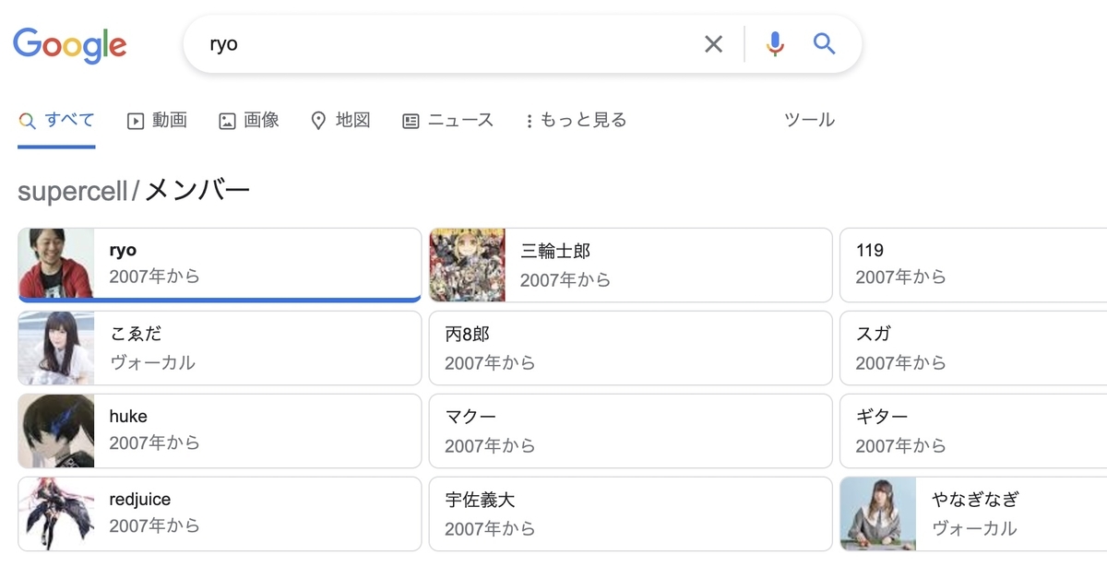1107x578 pixels.
Task: Select the すべて tab
Action: point(56,120)
